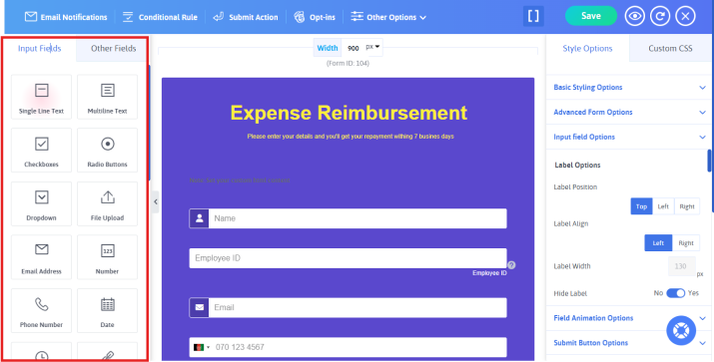The image size is (714, 362).
Task: Set Label Position to Left
Action: click(x=663, y=206)
